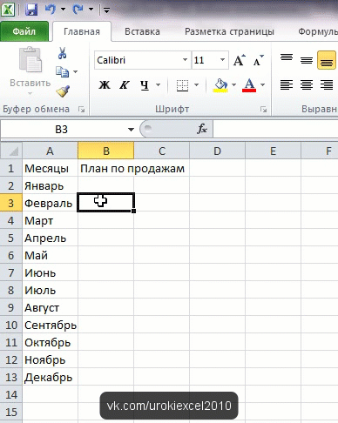Increase font size with the large A icon

240,60
